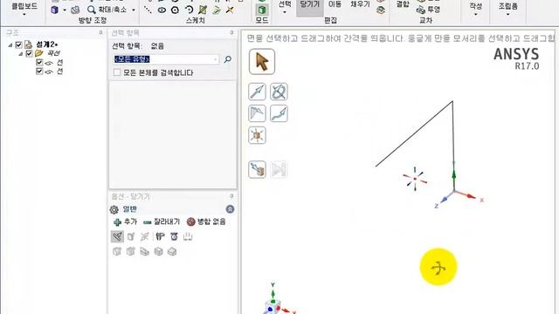
Task: Click the ruler pull option icon
Action: coord(160,236)
